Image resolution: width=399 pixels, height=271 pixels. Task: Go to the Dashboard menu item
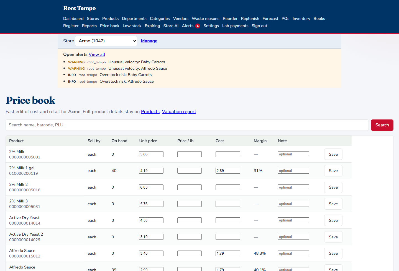tap(73, 19)
